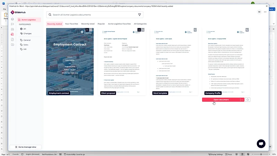Select the Changes category
The height and width of the screenshot is (156, 277).
(26, 33)
